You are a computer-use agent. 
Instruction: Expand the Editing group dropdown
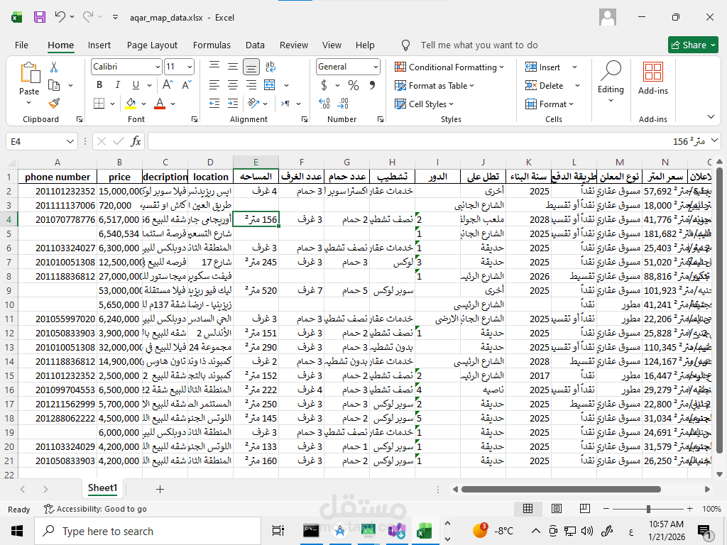[x=611, y=101]
